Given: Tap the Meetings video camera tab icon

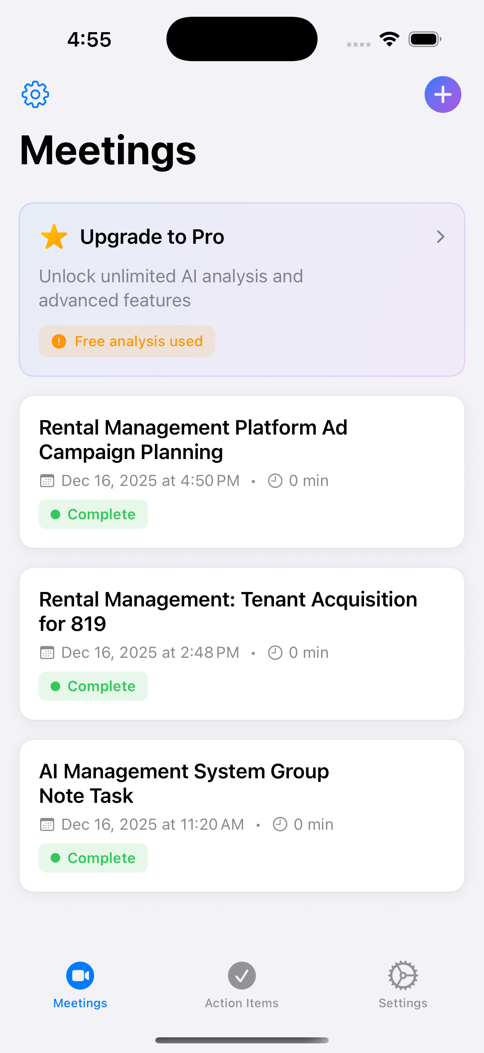Looking at the screenshot, I should click(x=80, y=975).
